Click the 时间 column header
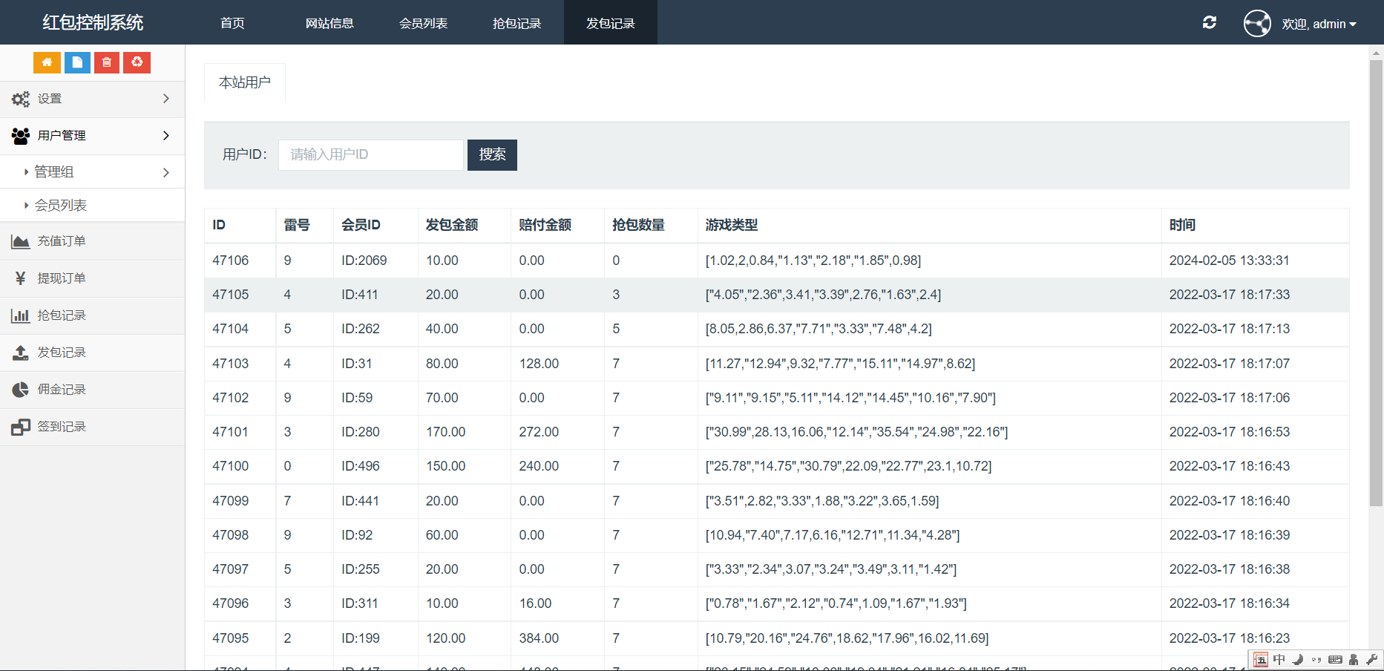 pyautogui.click(x=1182, y=225)
